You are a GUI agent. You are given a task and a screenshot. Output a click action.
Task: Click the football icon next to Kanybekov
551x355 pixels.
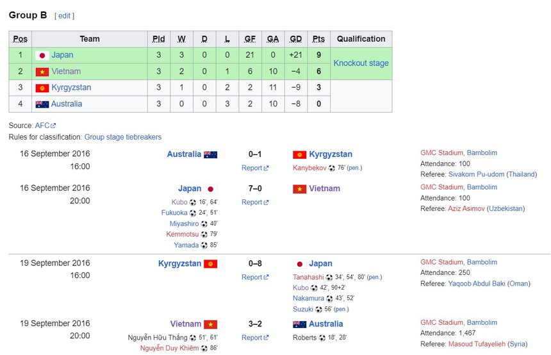pyautogui.click(x=332, y=169)
